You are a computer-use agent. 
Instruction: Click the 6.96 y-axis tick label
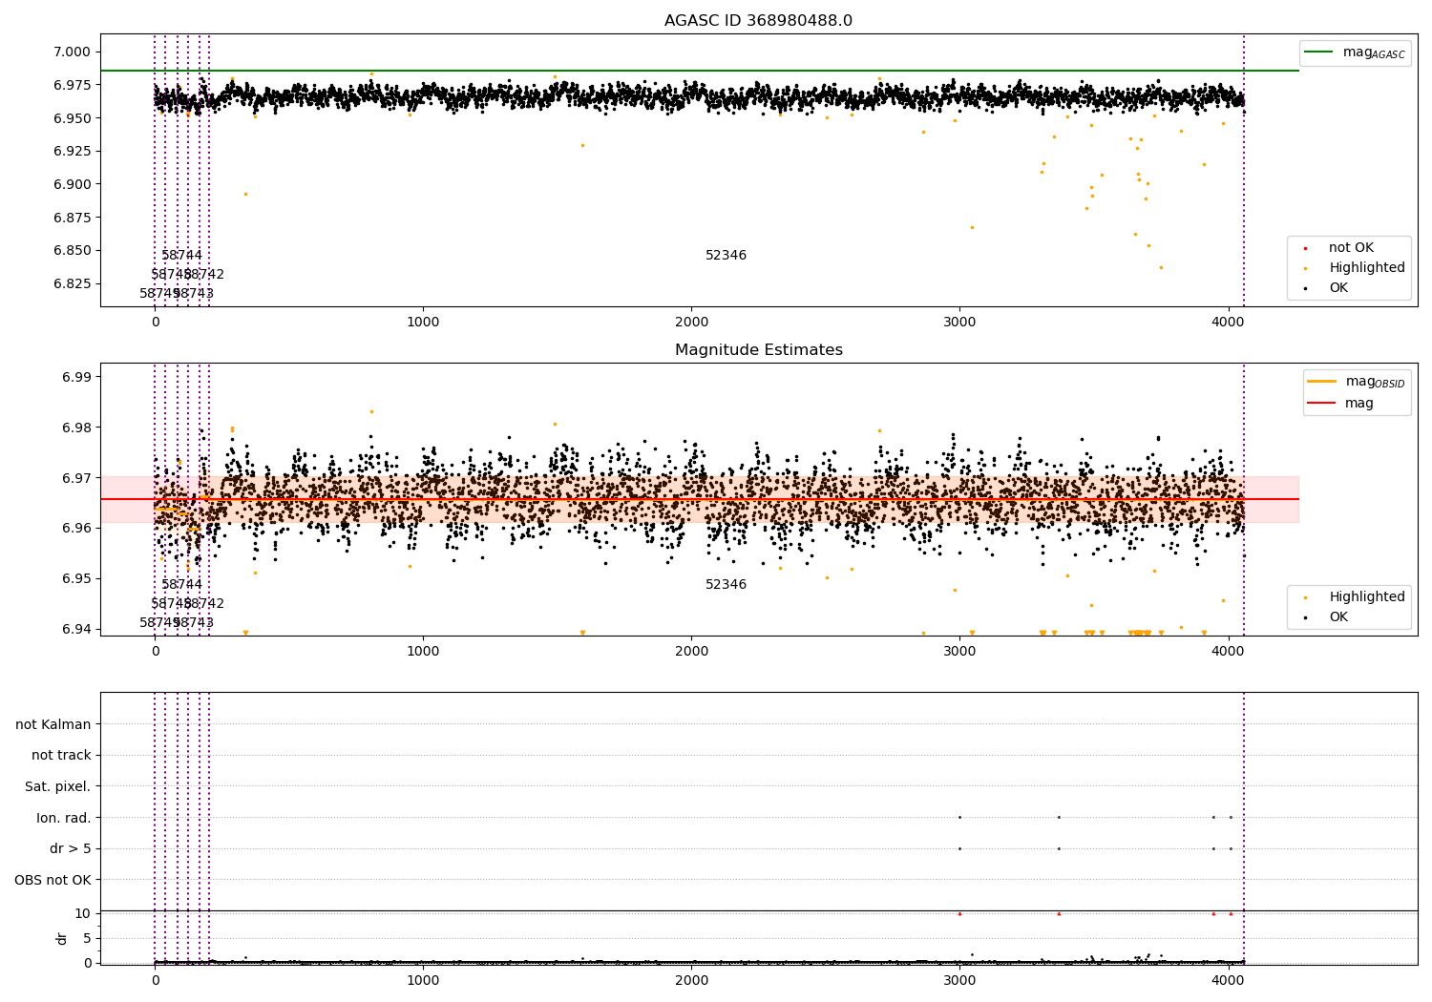point(75,529)
